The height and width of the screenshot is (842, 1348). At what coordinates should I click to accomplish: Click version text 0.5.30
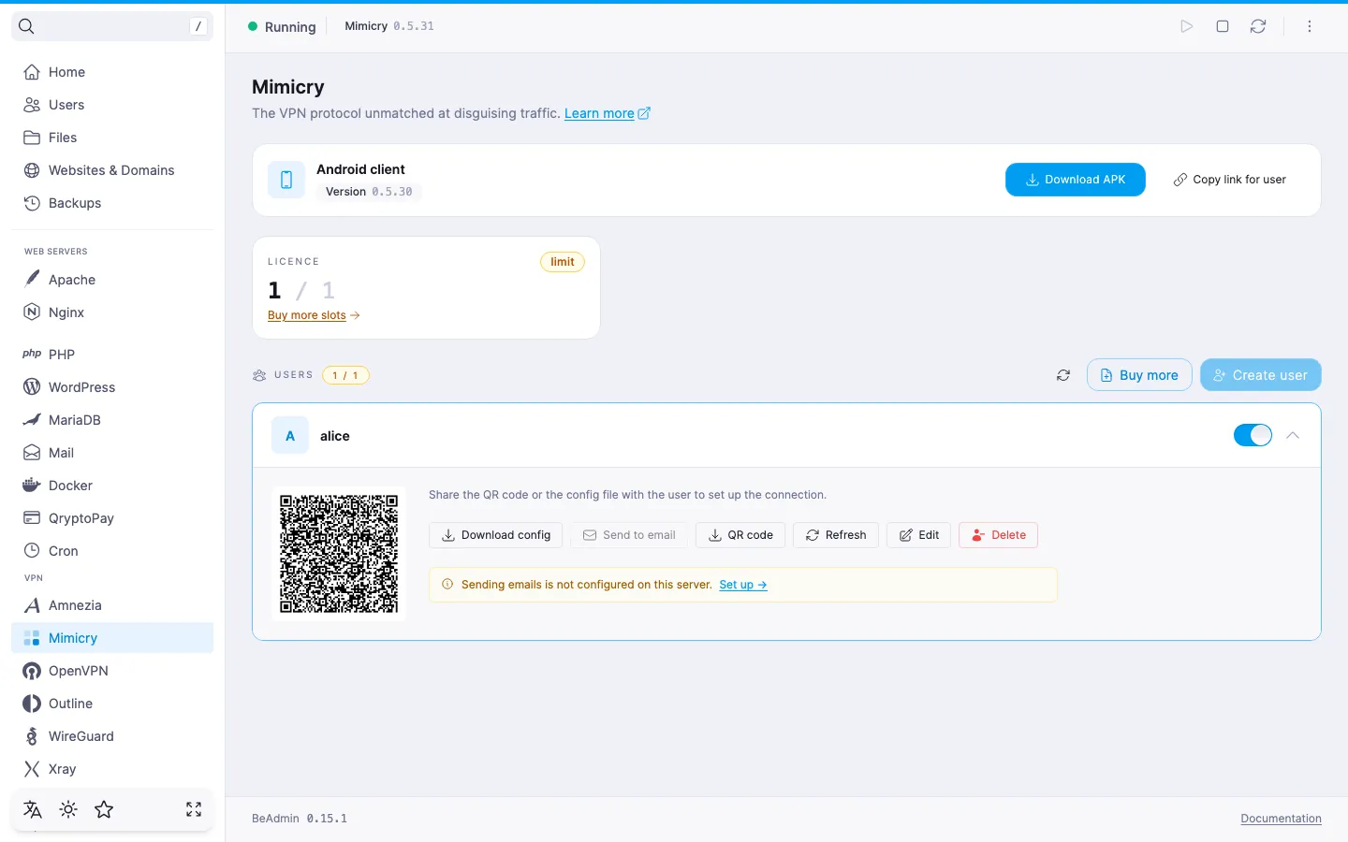click(392, 192)
